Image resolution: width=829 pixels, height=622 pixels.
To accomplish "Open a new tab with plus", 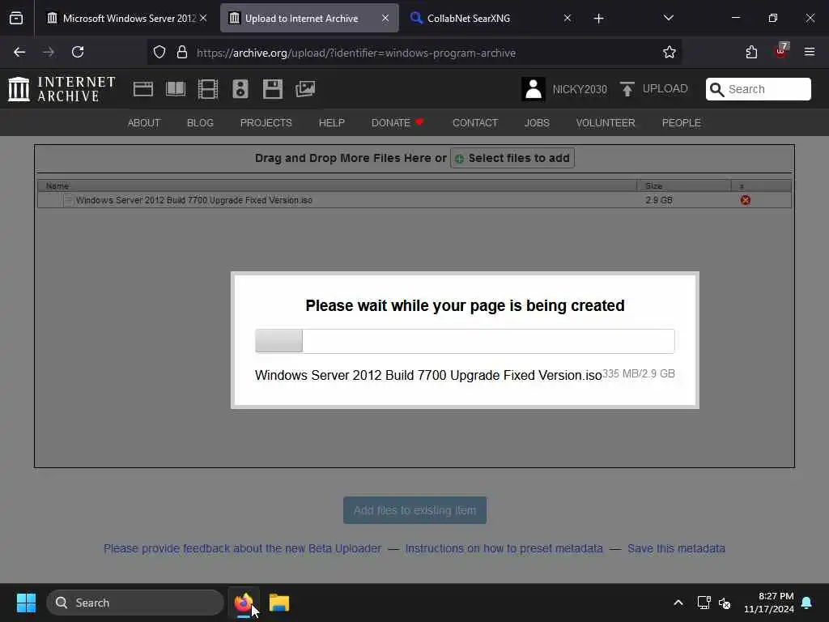I will point(598,19).
